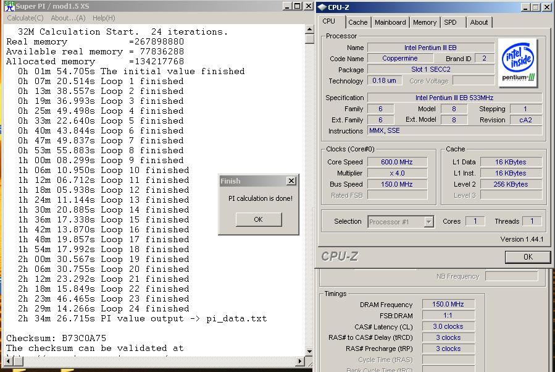Click the initial value finished line
The height and width of the screenshot is (372, 555).
(131, 71)
